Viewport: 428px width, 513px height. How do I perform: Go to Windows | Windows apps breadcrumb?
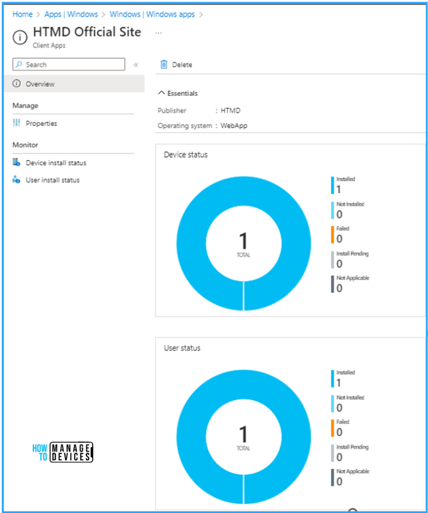click(x=152, y=14)
